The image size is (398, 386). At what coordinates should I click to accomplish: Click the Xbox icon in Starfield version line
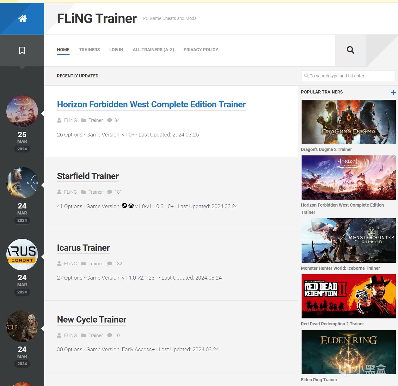point(131,206)
